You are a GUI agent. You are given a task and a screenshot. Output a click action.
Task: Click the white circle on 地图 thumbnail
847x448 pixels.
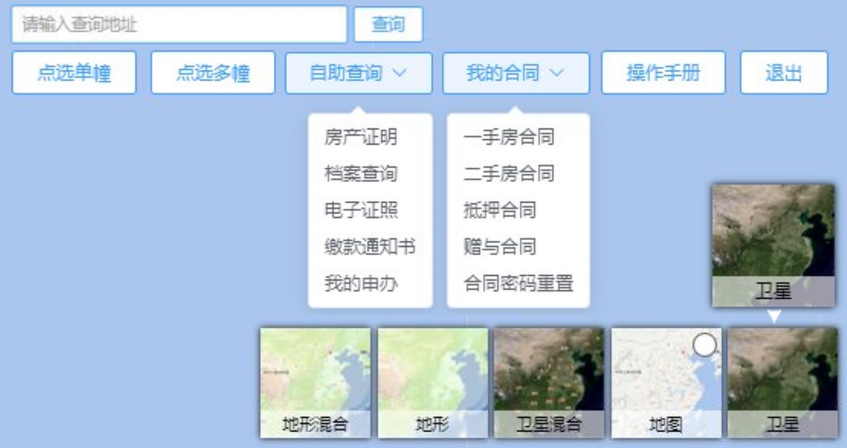pyautogui.click(x=705, y=344)
